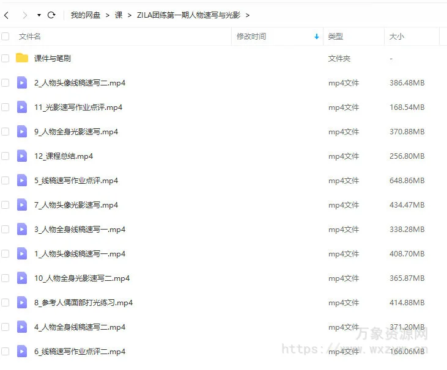Click the forward navigation arrow

click(x=24, y=15)
